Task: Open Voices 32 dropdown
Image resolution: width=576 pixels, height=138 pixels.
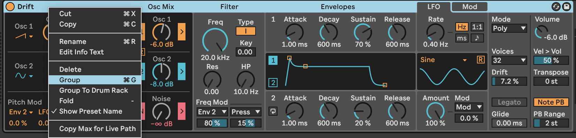Action: pos(509,60)
